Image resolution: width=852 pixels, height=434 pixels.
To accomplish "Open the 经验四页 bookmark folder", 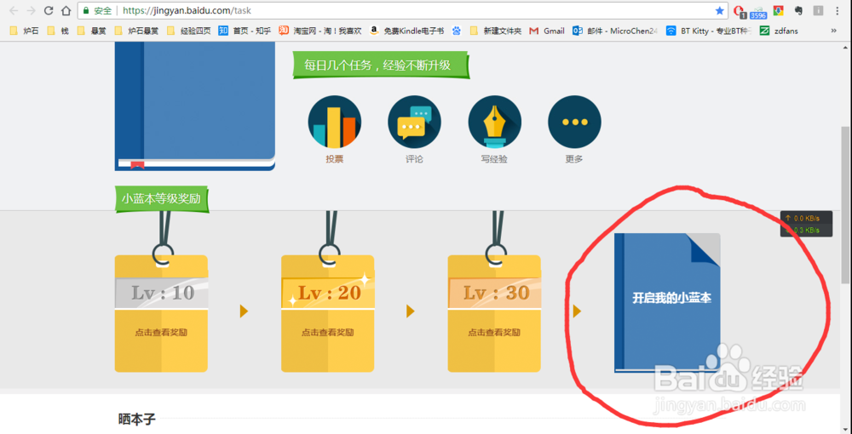I will click(x=188, y=31).
